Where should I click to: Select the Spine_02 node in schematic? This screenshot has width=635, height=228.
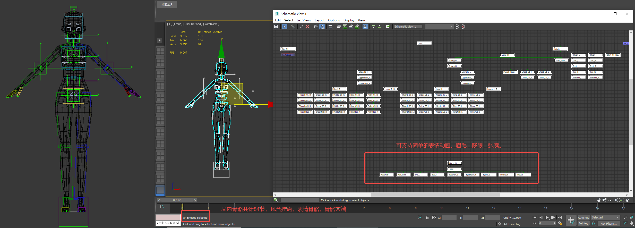pos(454,61)
